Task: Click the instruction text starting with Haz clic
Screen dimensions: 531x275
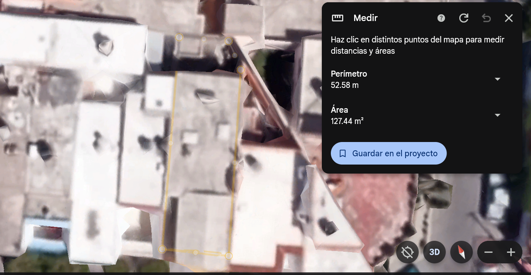Action: point(418,45)
